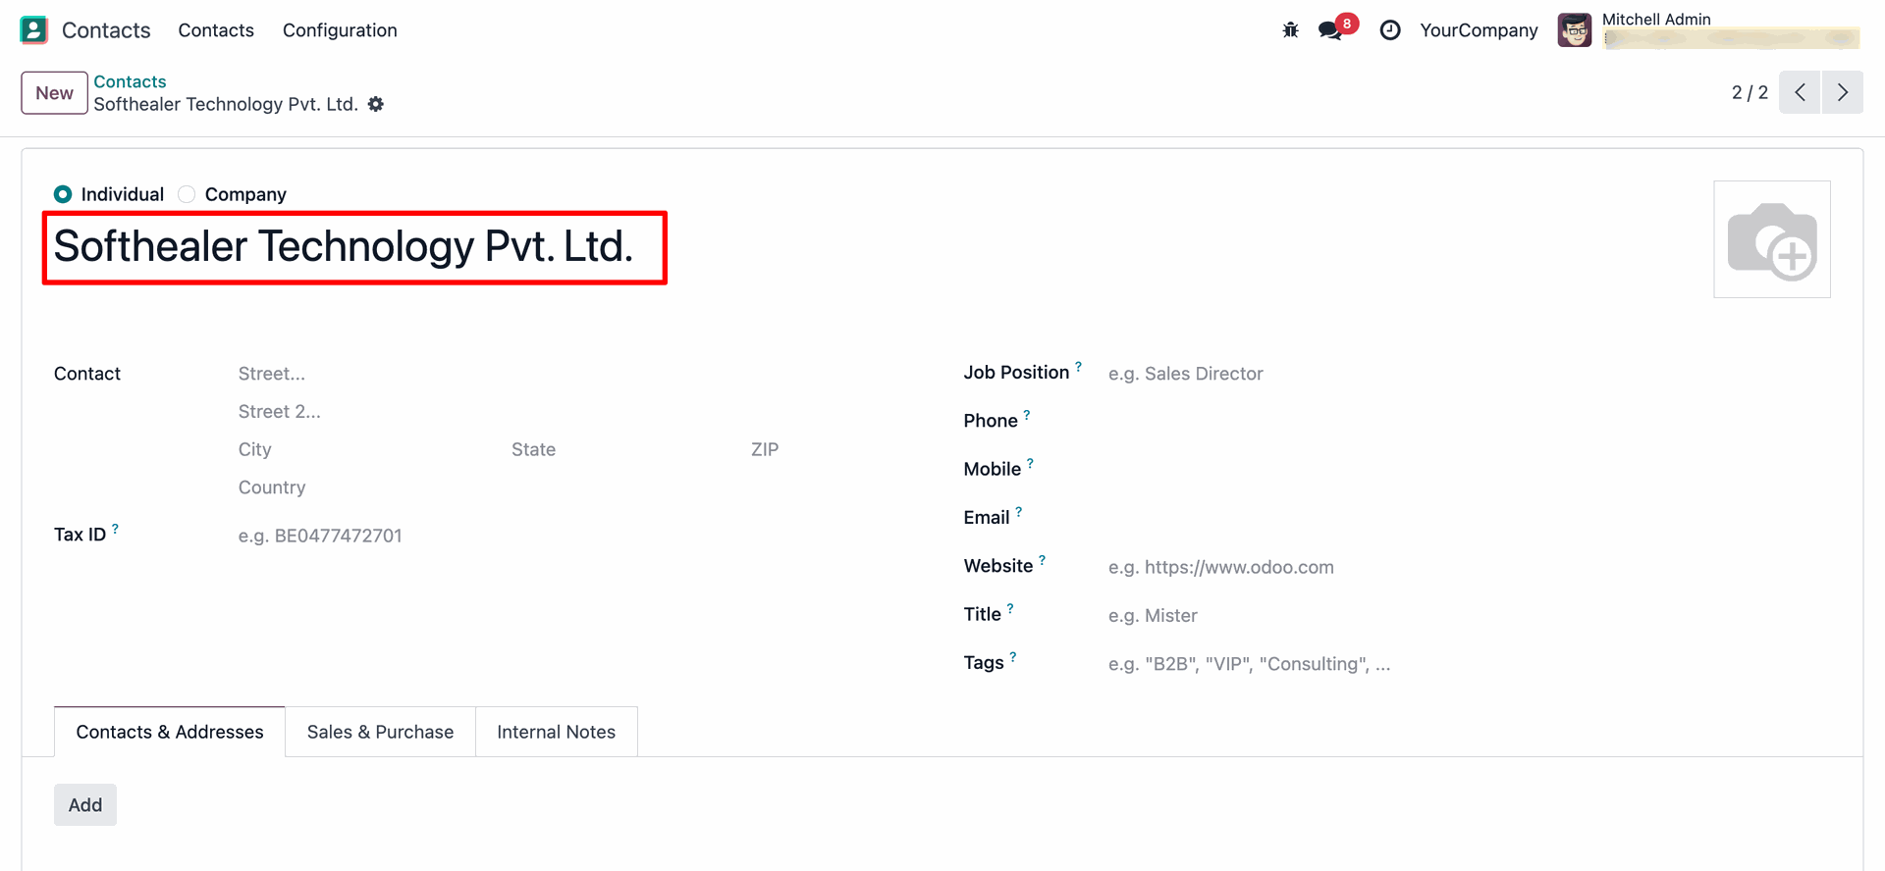Open the Contacts app home icon
The width and height of the screenshot is (1885, 871).
click(33, 30)
